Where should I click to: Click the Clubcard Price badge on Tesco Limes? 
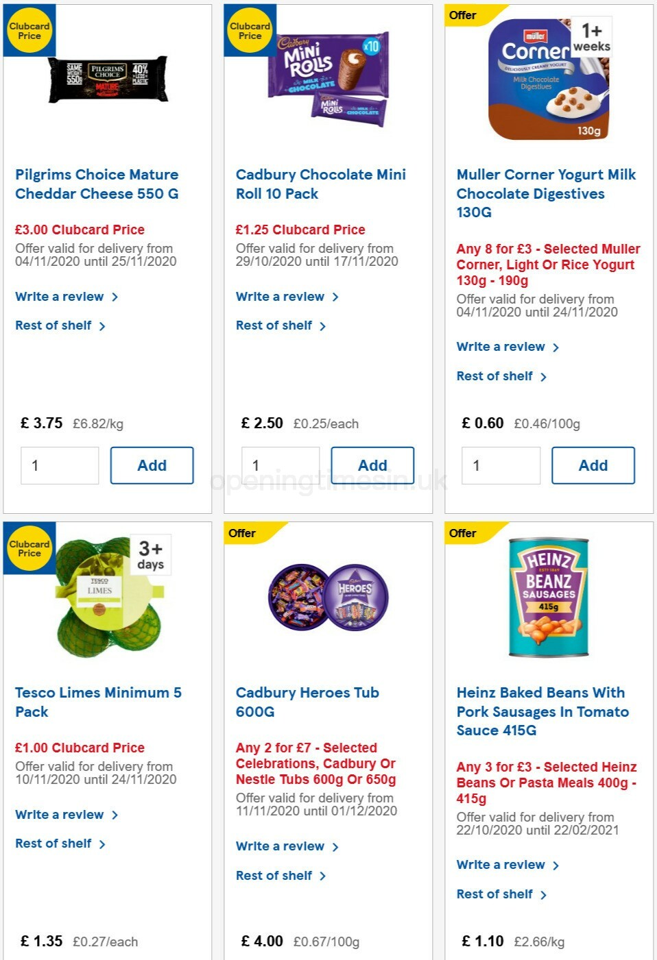[29, 548]
